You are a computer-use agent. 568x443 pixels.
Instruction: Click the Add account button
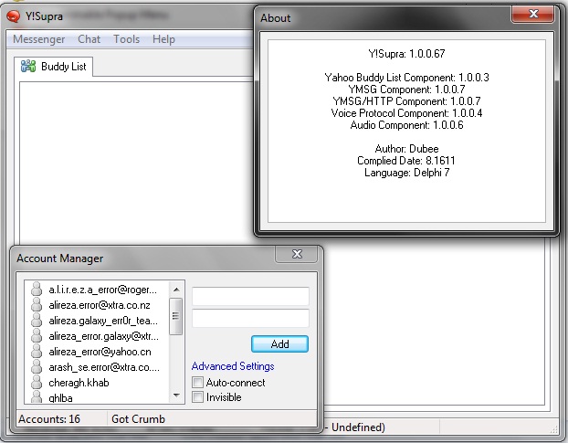(279, 343)
